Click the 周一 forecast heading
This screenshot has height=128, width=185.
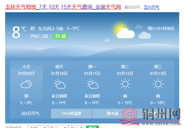(92, 67)
